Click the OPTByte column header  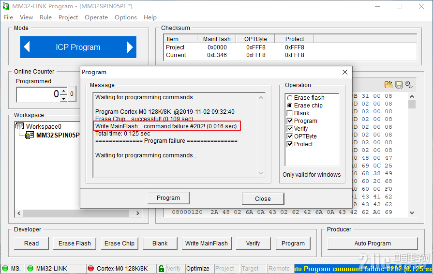coord(256,39)
